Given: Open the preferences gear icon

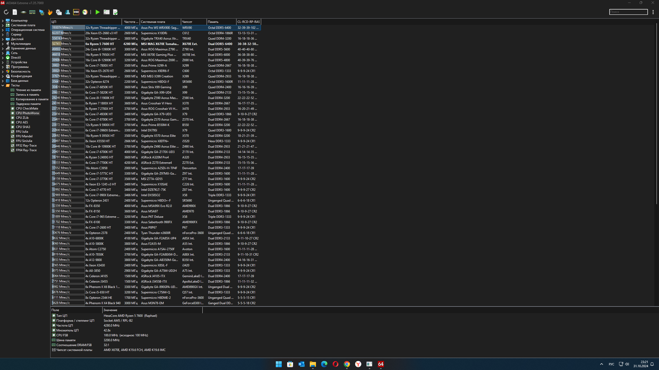Looking at the screenshot, I should pos(59,12).
